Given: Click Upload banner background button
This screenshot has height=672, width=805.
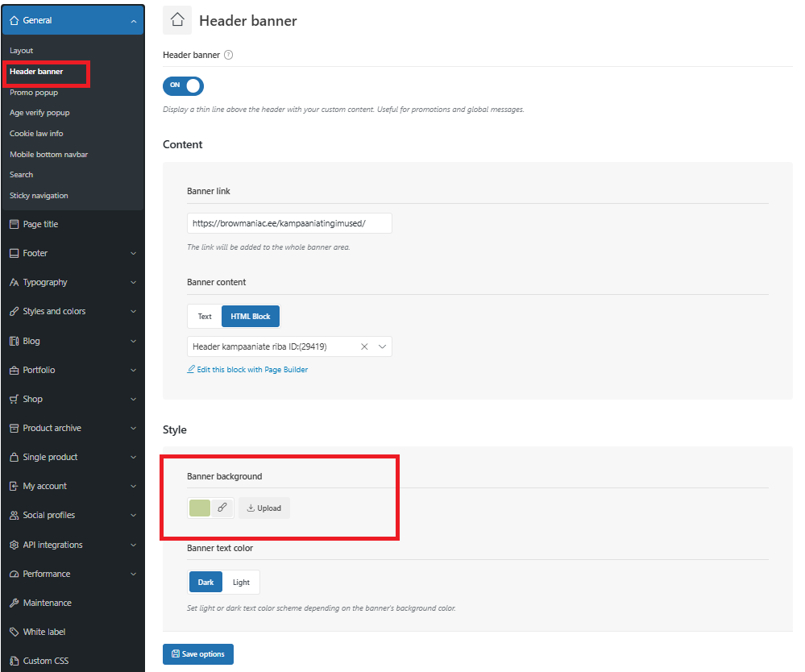Looking at the screenshot, I should pos(263,508).
